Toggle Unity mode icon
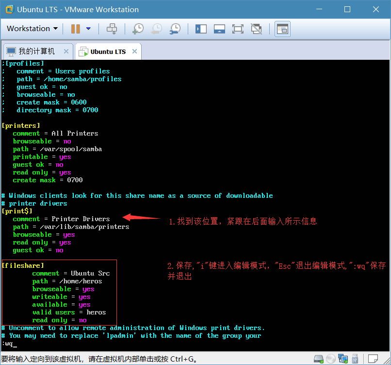 (x=256, y=29)
